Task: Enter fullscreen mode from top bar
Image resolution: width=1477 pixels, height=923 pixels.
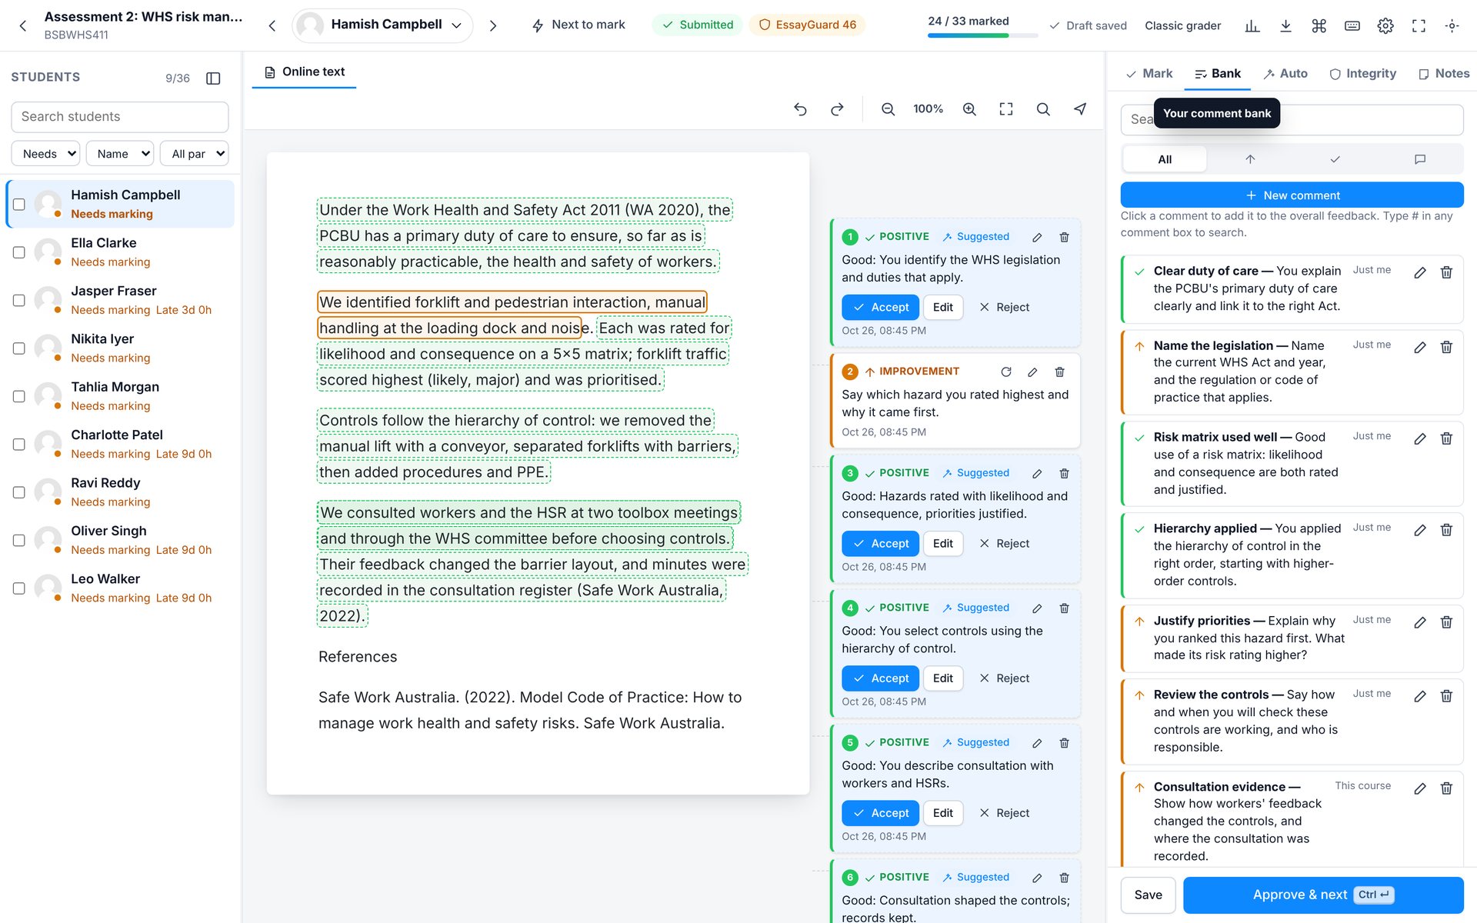Action: coord(1419,25)
